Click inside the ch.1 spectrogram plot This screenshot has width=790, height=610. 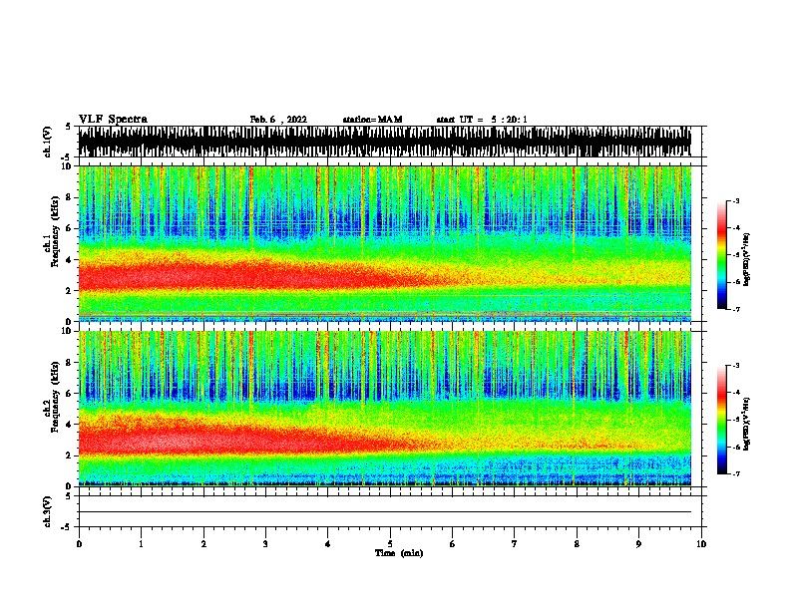tap(385, 243)
